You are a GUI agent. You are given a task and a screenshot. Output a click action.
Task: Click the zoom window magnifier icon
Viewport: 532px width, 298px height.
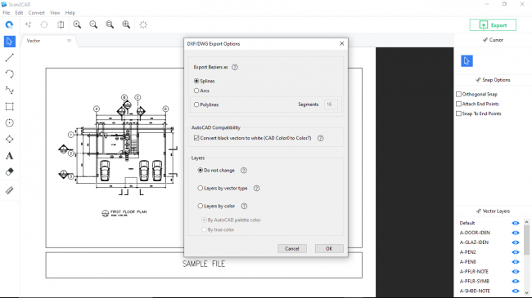click(110, 24)
